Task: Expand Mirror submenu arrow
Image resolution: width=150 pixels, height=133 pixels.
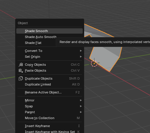Action: coord(81,100)
